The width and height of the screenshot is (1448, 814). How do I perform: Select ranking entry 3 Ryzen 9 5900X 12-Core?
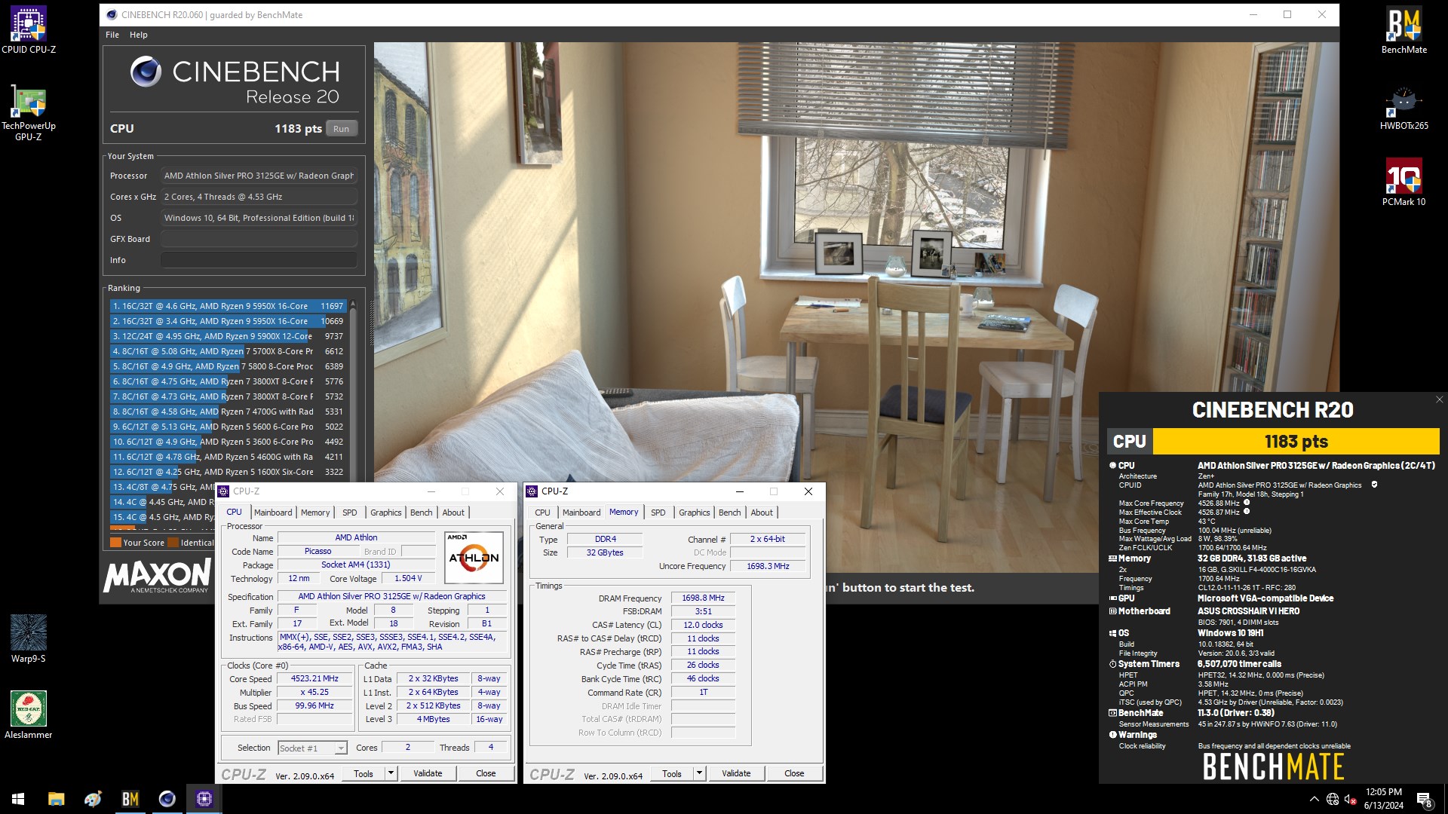tap(228, 336)
